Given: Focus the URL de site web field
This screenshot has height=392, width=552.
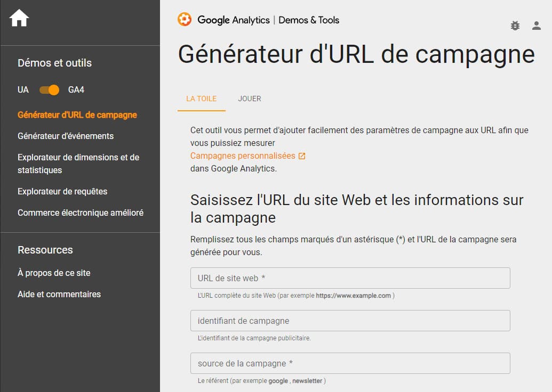Looking at the screenshot, I should point(350,278).
